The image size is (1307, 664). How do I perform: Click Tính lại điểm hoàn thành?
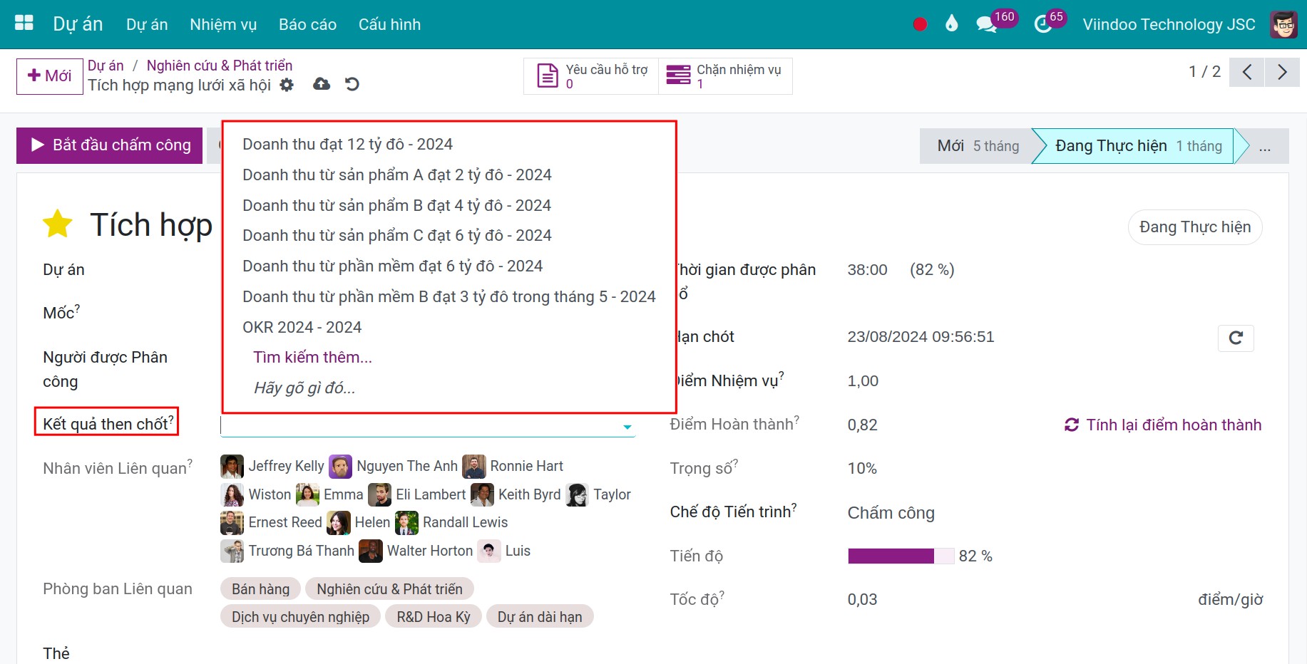tap(1163, 425)
